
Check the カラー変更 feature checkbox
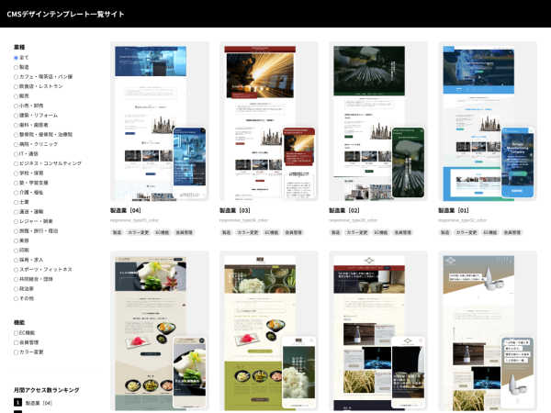pos(16,352)
